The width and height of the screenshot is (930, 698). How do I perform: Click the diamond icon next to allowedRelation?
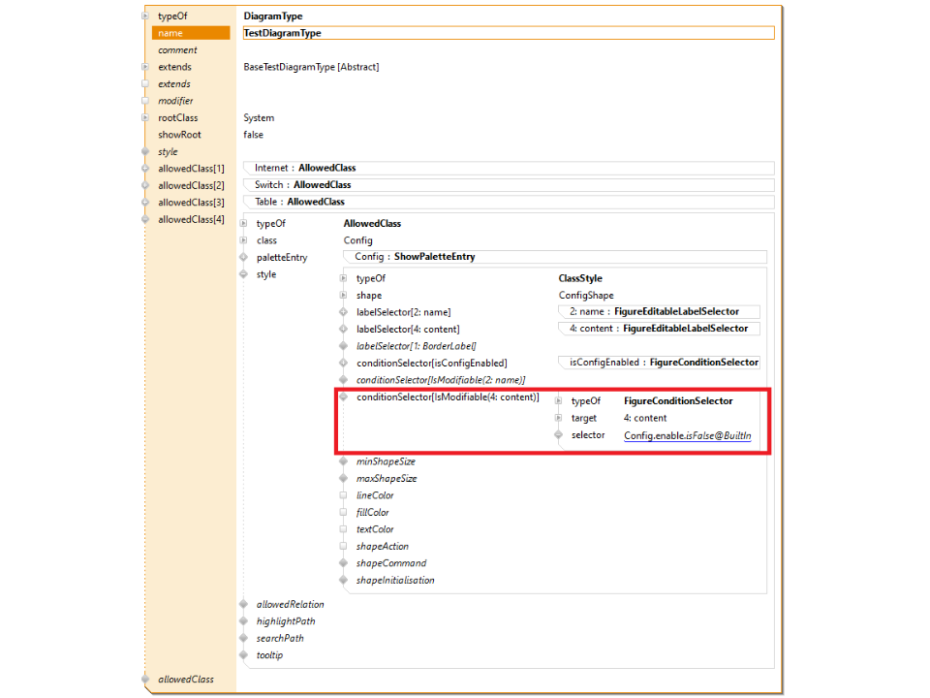[x=243, y=604]
